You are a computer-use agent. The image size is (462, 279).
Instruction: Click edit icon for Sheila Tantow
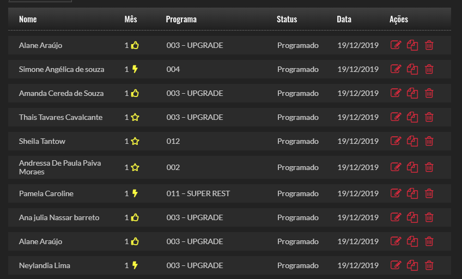pyautogui.click(x=396, y=141)
